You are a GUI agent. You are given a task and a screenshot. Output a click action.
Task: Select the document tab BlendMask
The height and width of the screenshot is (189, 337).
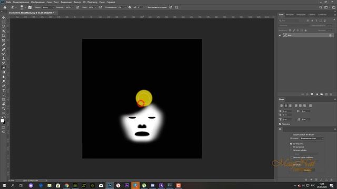[x=31, y=13]
